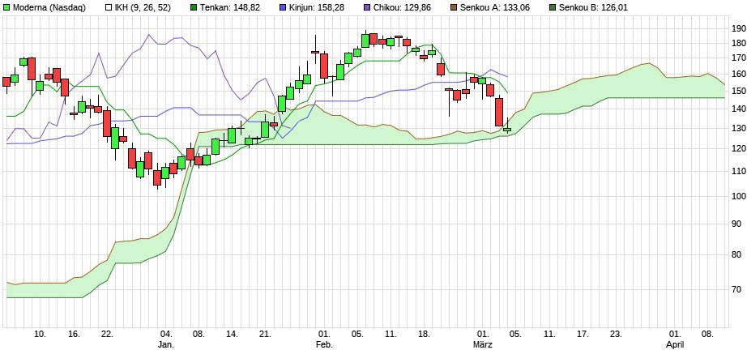Click the '18.' date axis label
Image resolution: width=747 pixels, height=350 pixels.
pos(424,334)
